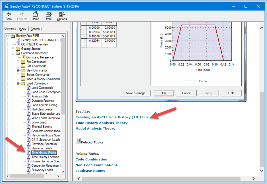Expand the File Commands folder
Viewport: 267px width, 184px height.
[18, 62]
